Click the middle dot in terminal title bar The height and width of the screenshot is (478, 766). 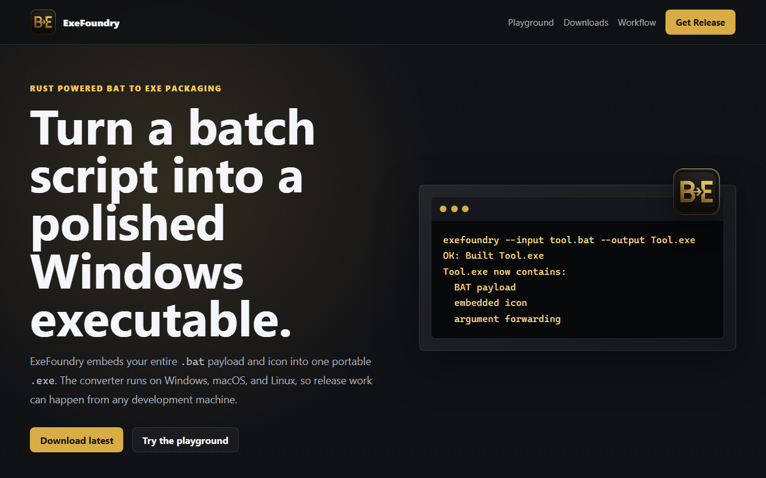(x=454, y=209)
